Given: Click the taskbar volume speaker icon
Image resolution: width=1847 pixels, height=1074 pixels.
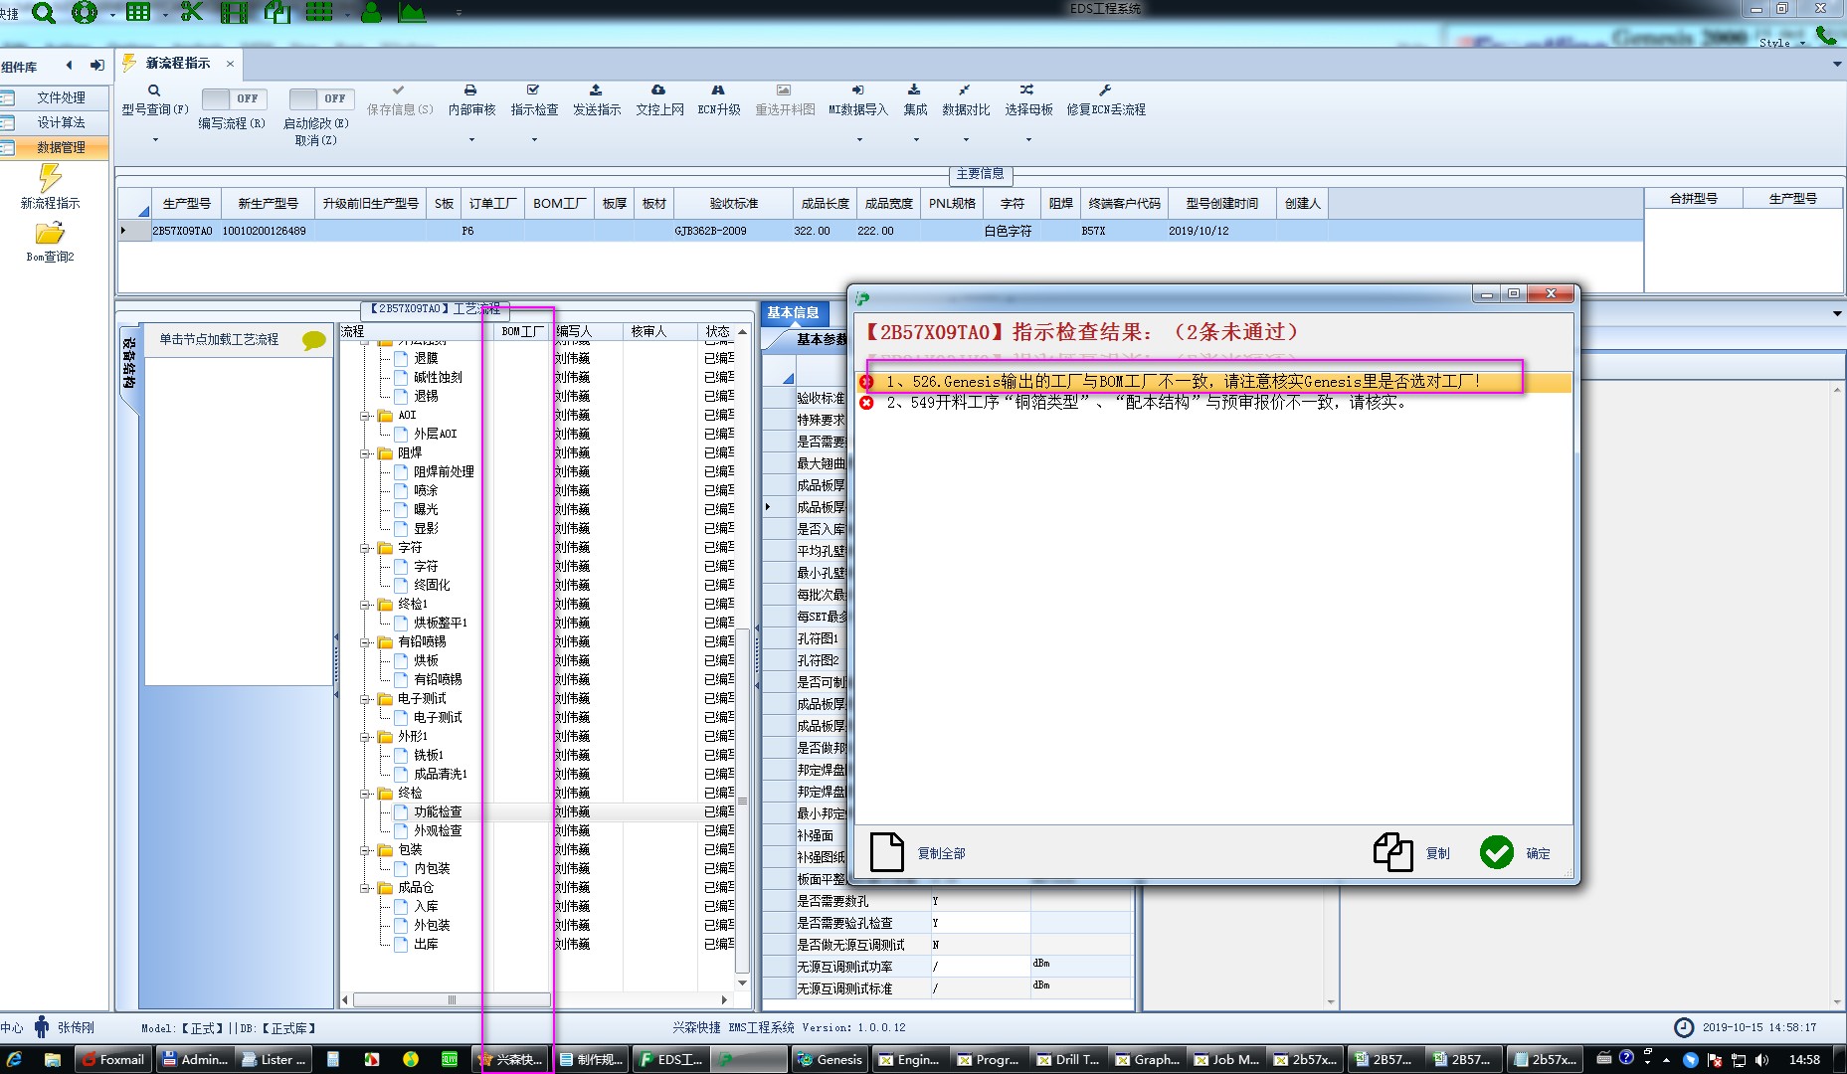Looking at the screenshot, I should pyautogui.click(x=1761, y=1060).
